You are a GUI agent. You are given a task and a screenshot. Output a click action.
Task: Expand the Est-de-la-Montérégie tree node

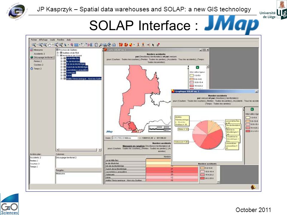[62, 64]
